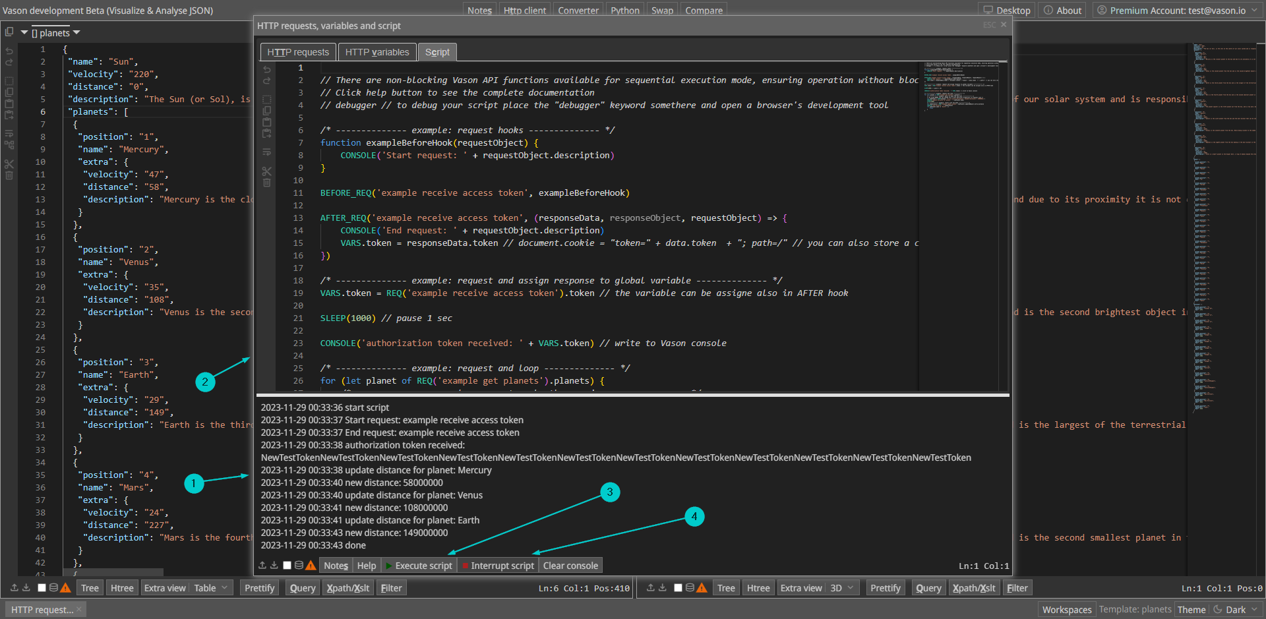Expand the Premium Account dropdown
Image resolution: width=1266 pixels, height=619 pixels.
pyautogui.click(x=1253, y=11)
